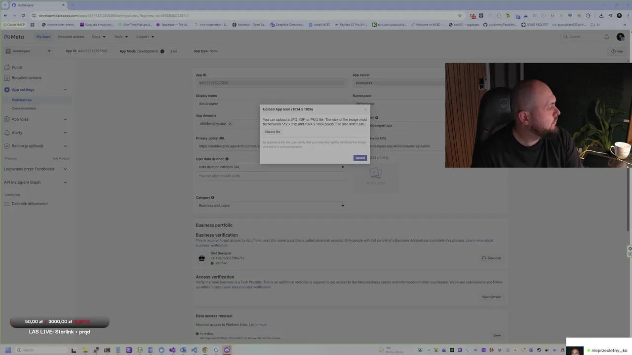Remove dietdesigner.app domain tag X
This screenshot has height=355, width=632.
[230, 124]
